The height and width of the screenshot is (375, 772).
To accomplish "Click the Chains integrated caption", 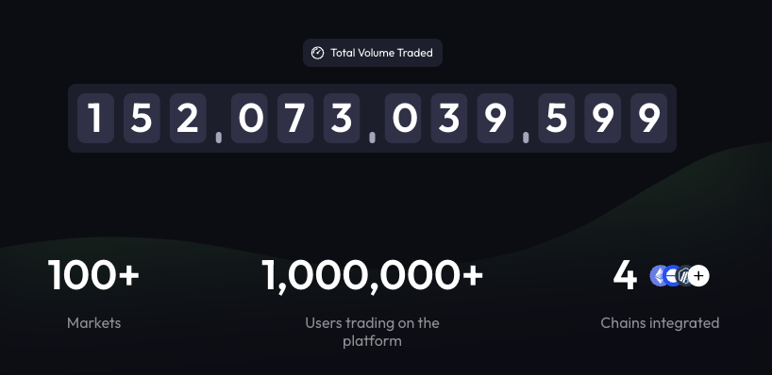I will 660,323.
